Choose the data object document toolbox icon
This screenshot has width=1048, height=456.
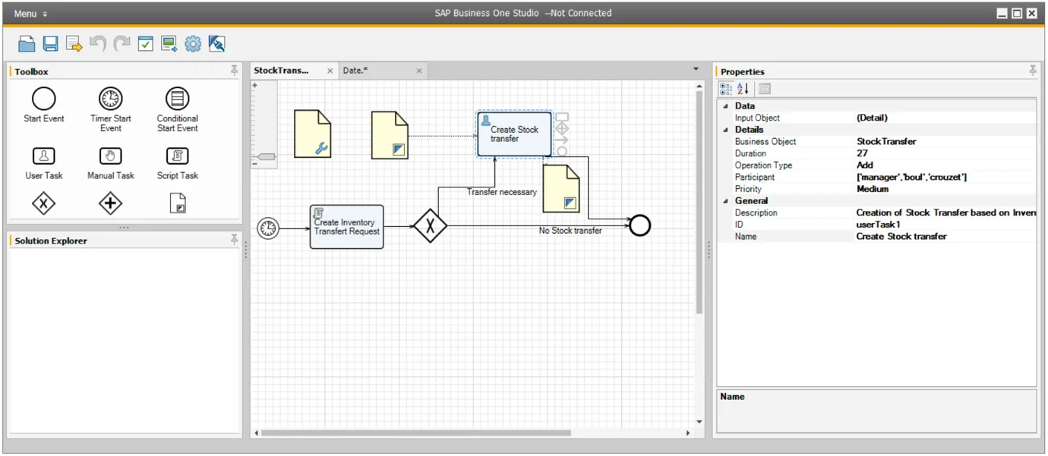(x=178, y=203)
